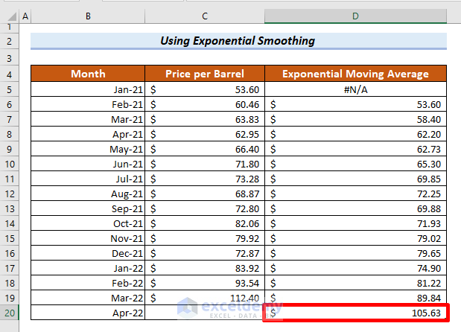Select the Mar-22 month cell
The width and height of the screenshot is (461, 332).
point(88,298)
